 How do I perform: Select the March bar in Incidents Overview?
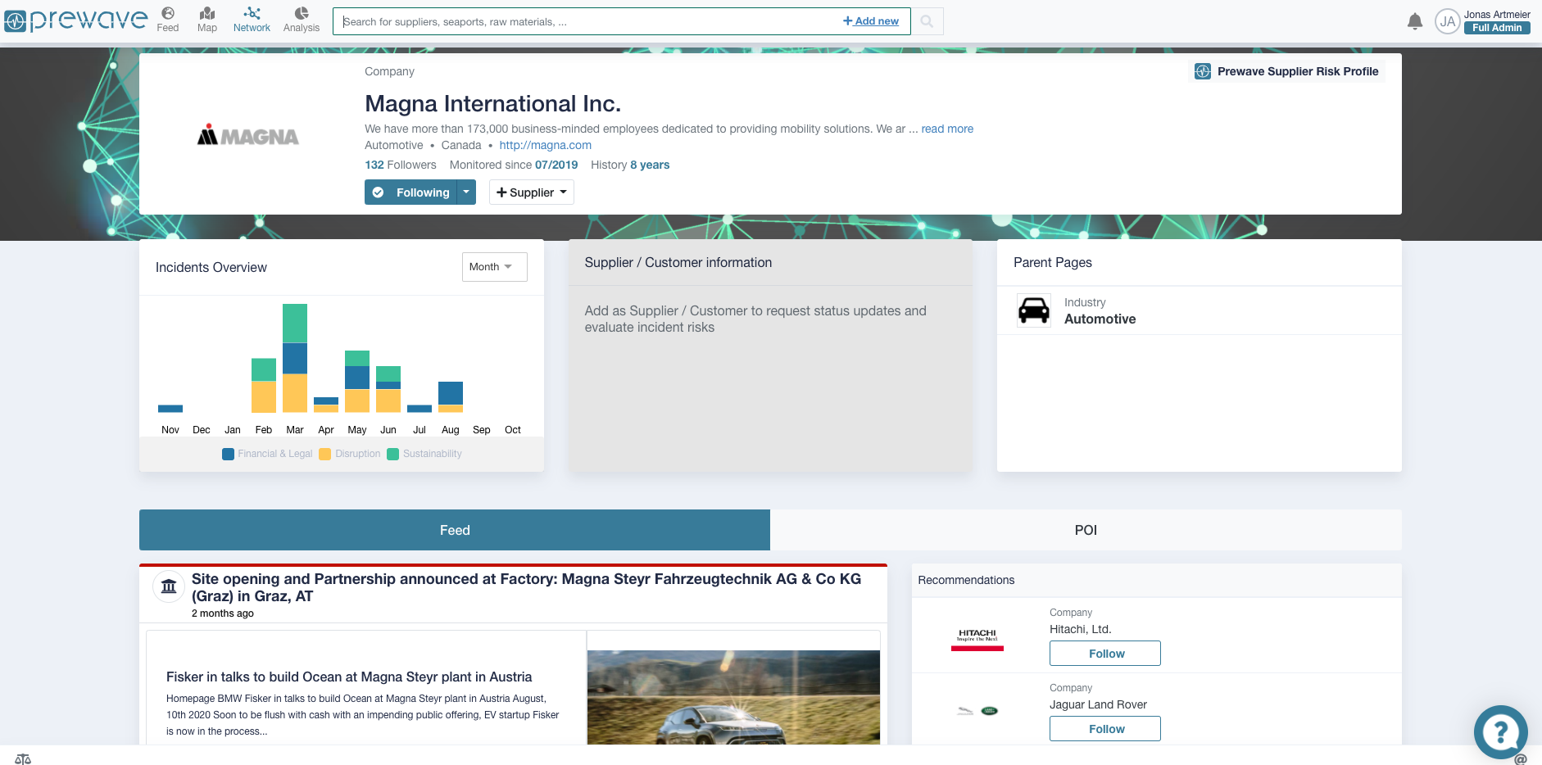coord(294,360)
